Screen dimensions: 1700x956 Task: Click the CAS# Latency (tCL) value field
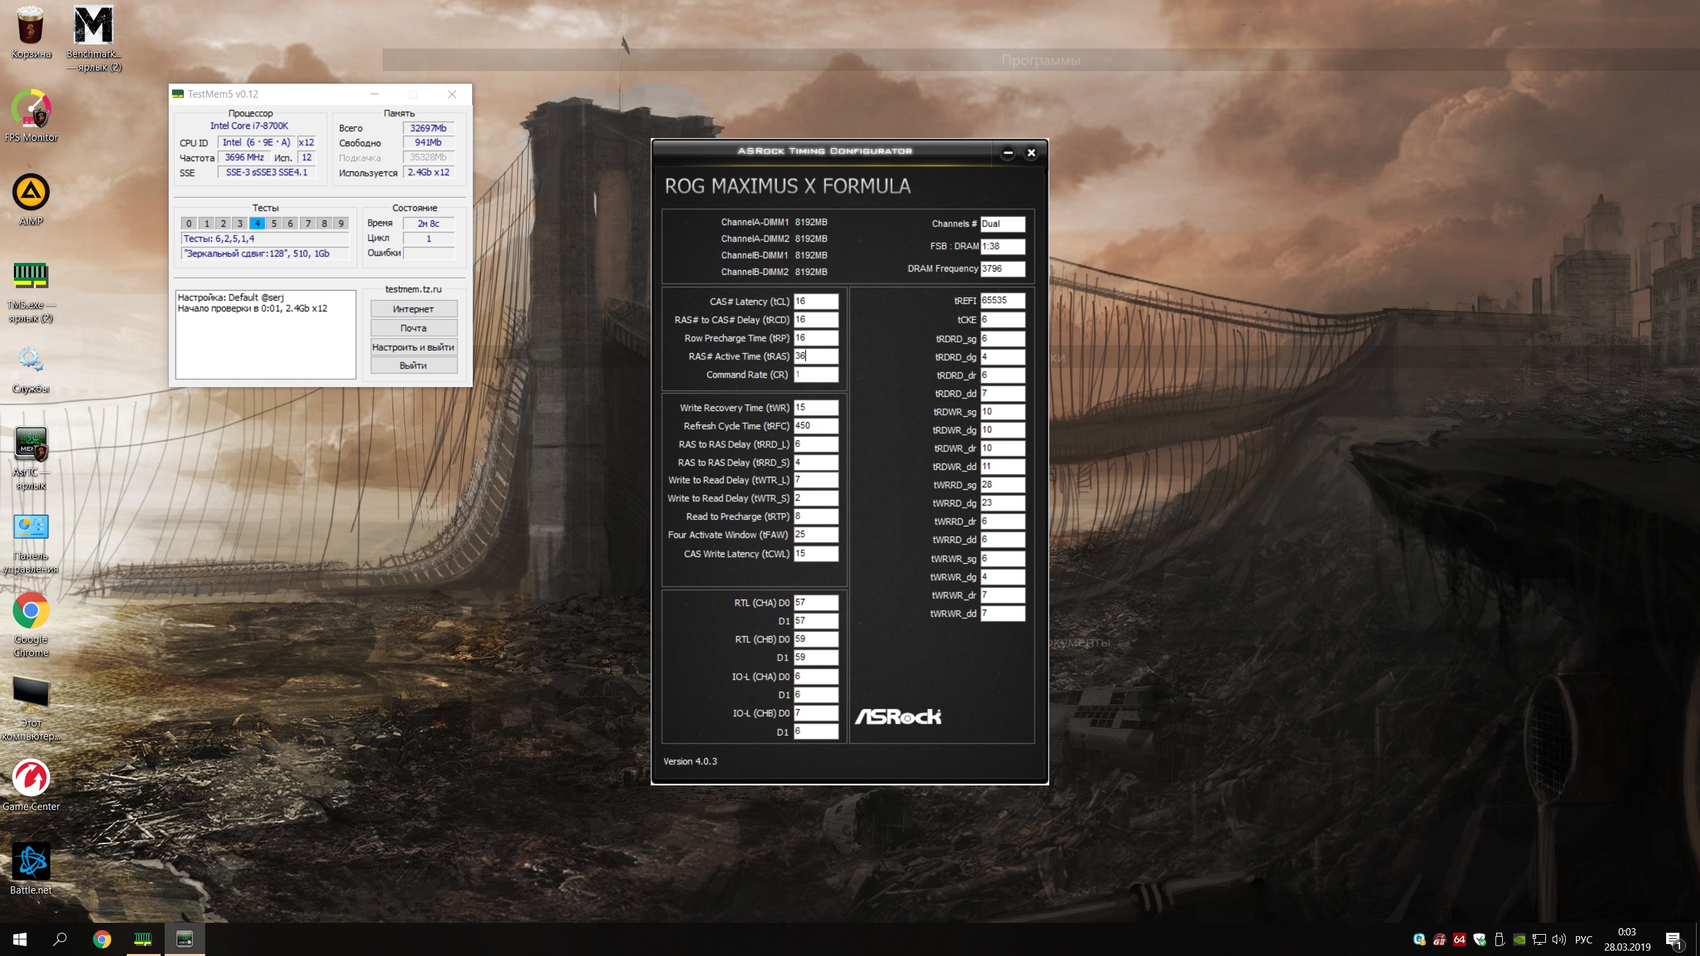click(815, 301)
